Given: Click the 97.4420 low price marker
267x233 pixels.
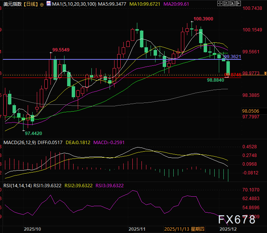Looking at the screenshot, I should click(33, 134).
